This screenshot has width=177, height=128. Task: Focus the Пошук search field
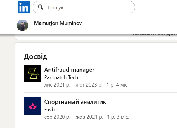click(88, 7)
